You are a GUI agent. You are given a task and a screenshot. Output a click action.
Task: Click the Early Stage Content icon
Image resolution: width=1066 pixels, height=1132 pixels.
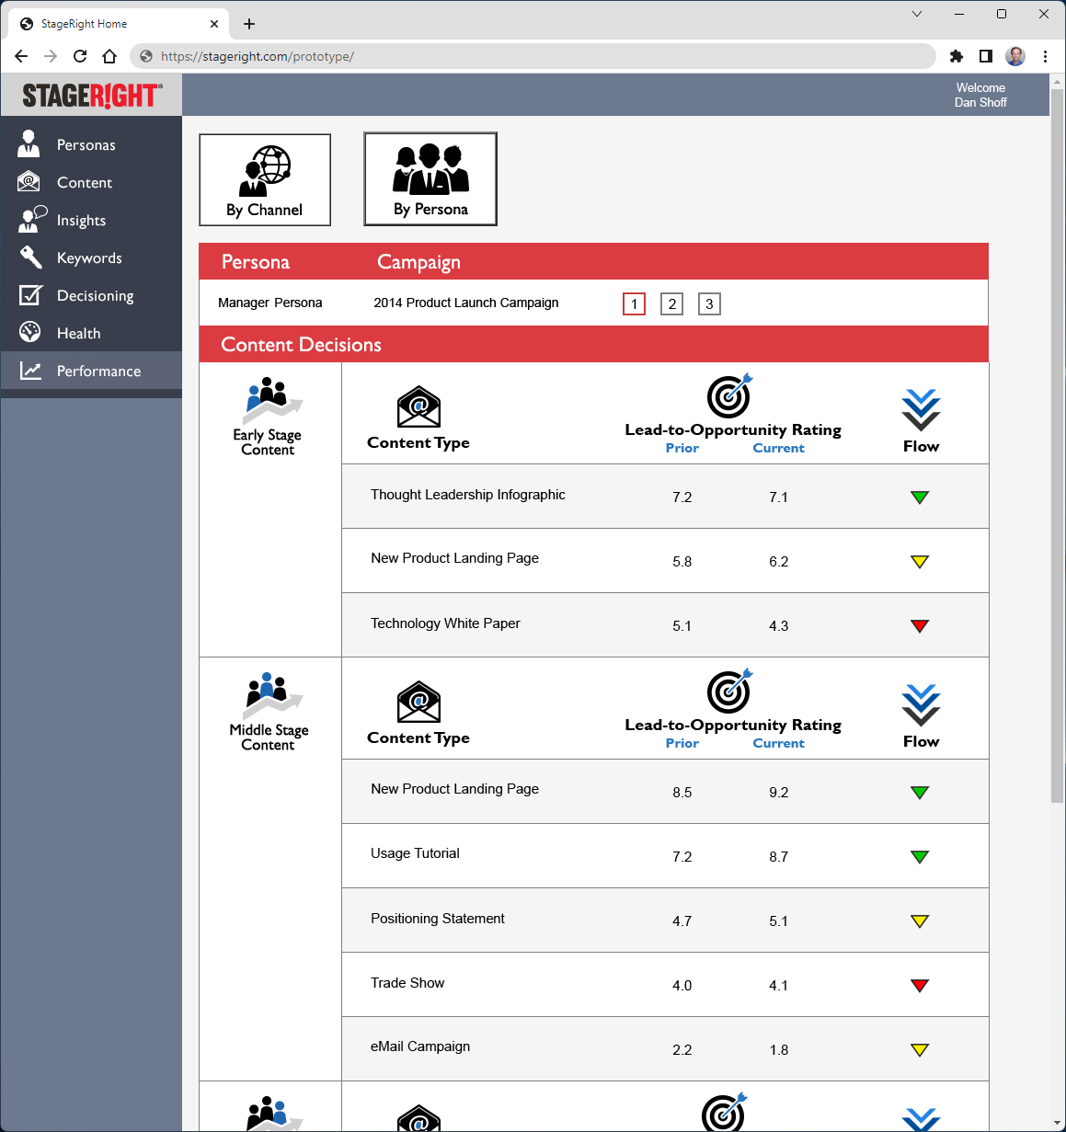point(273,401)
